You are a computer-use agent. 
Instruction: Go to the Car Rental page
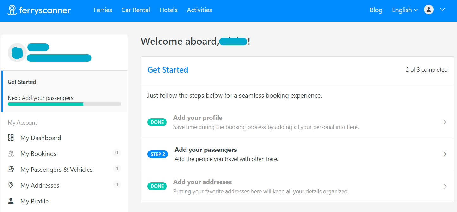(136, 10)
